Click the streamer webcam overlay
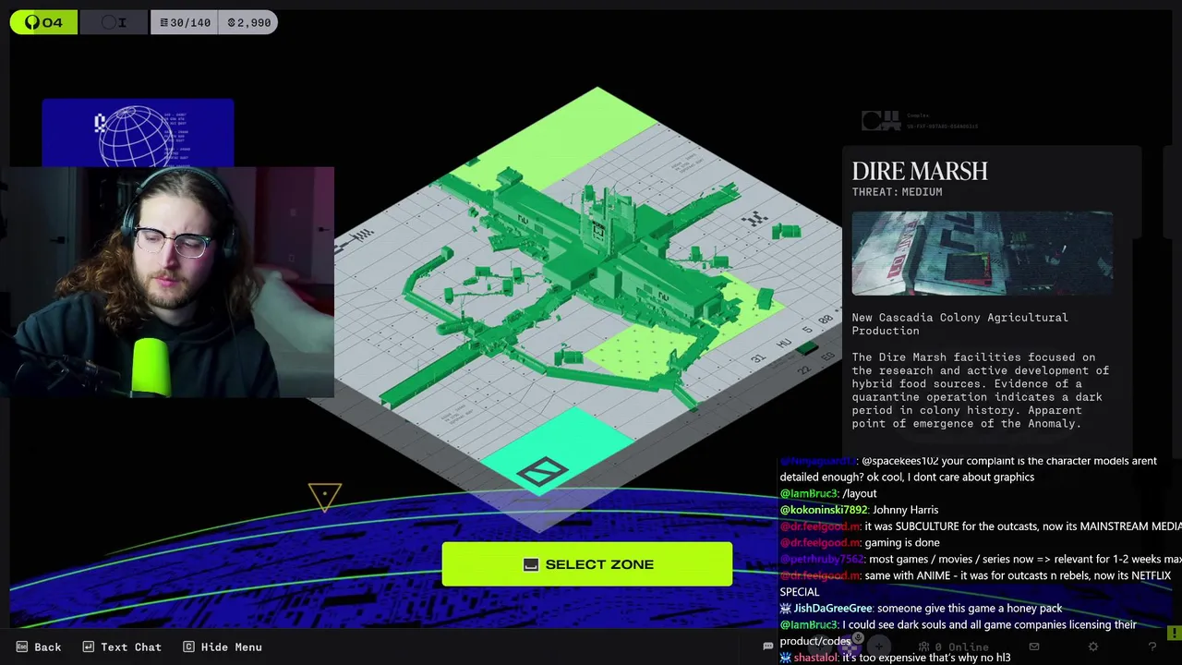This screenshot has width=1182, height=665. (167, 282)
